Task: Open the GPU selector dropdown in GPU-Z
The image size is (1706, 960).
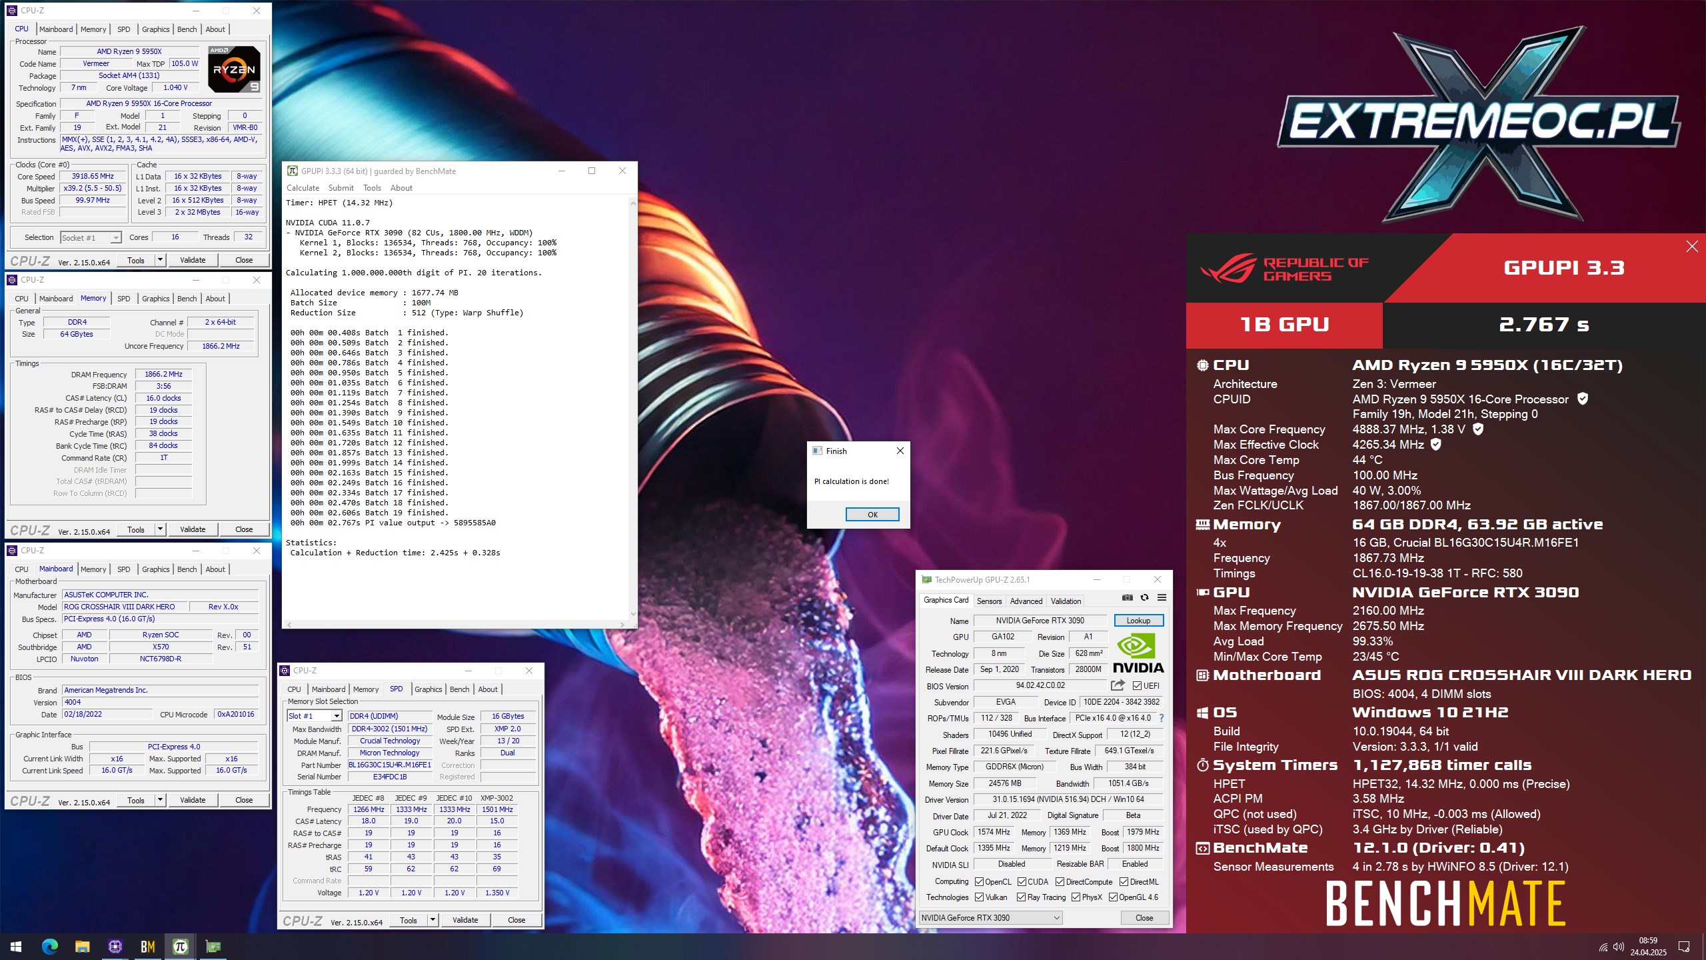Action: pos(990,917)
